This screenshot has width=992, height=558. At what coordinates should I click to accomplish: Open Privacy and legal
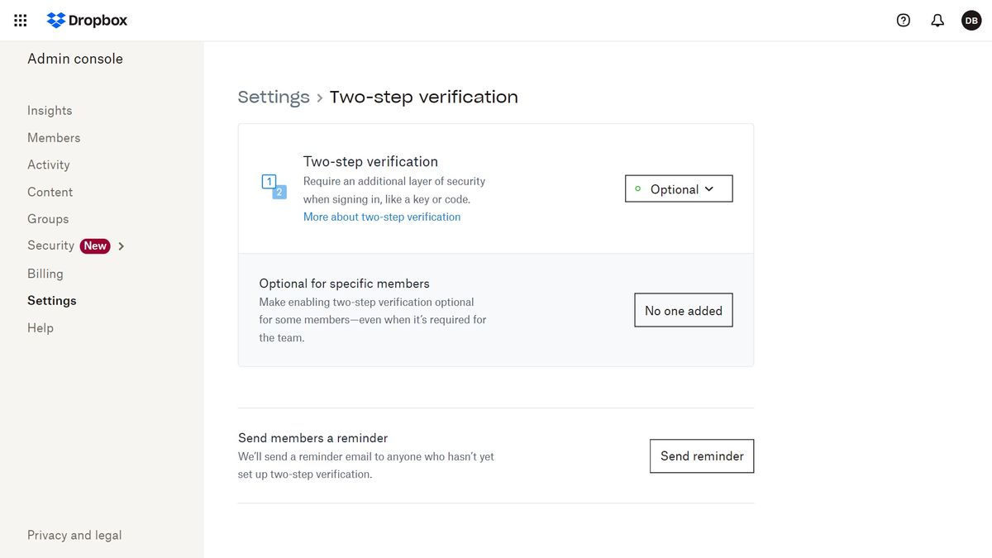coord(74,535)
